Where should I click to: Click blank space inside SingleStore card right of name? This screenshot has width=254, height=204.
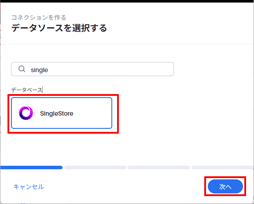92,113
